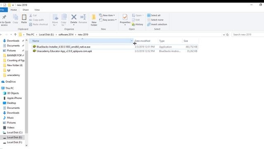Image resolution: width=264 pixels, height=149 pixels.
Task: Switch to the Home ribbon tab
Action: 14,10
